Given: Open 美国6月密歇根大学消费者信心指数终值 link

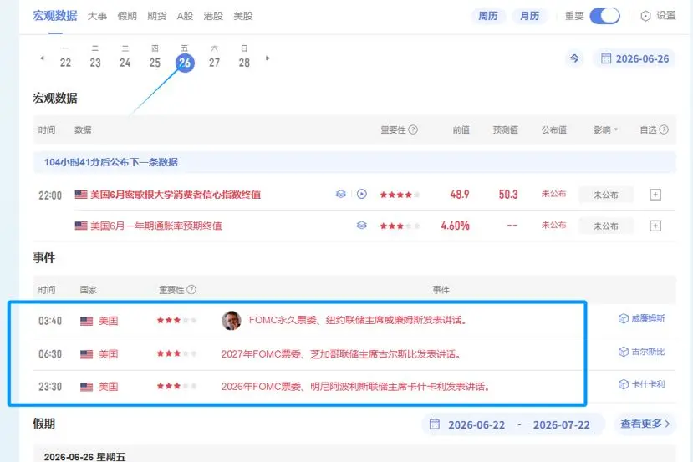Looking at the screenshot, I should pyautogui.click(x=176, y=195).
